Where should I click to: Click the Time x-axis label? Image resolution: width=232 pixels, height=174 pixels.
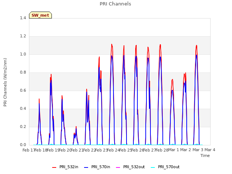205,156
